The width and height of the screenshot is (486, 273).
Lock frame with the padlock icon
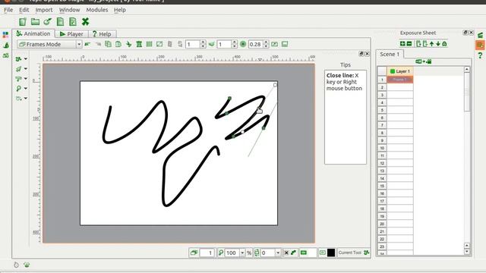coord(444,44)
